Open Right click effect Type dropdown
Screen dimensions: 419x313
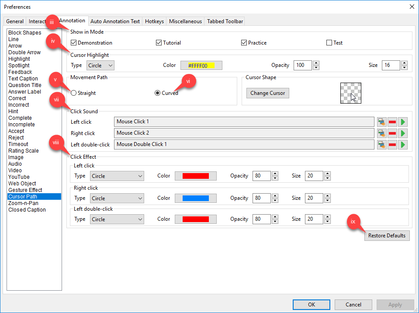tap(117, 198)
